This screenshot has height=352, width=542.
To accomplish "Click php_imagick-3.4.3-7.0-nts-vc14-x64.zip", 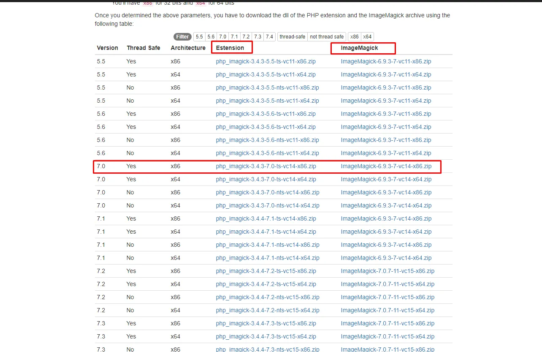I will point(268,205).
